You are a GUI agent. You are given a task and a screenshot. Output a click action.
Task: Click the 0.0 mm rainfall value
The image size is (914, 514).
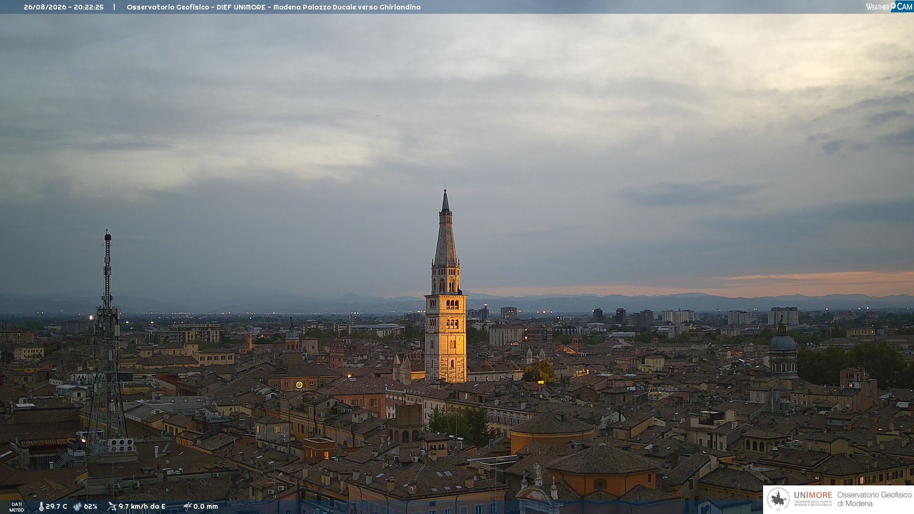coord(205,506)
